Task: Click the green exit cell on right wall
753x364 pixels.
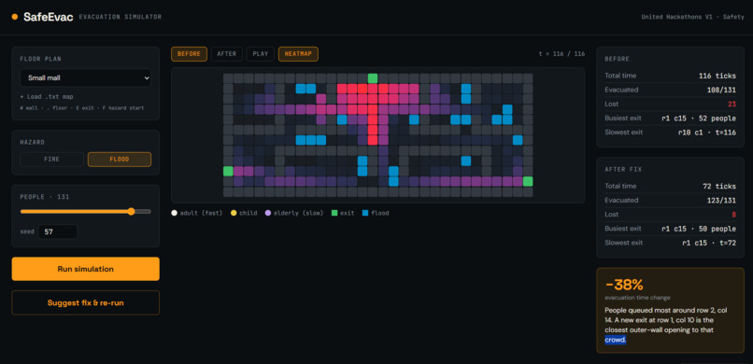Action: tap(528, 181)
